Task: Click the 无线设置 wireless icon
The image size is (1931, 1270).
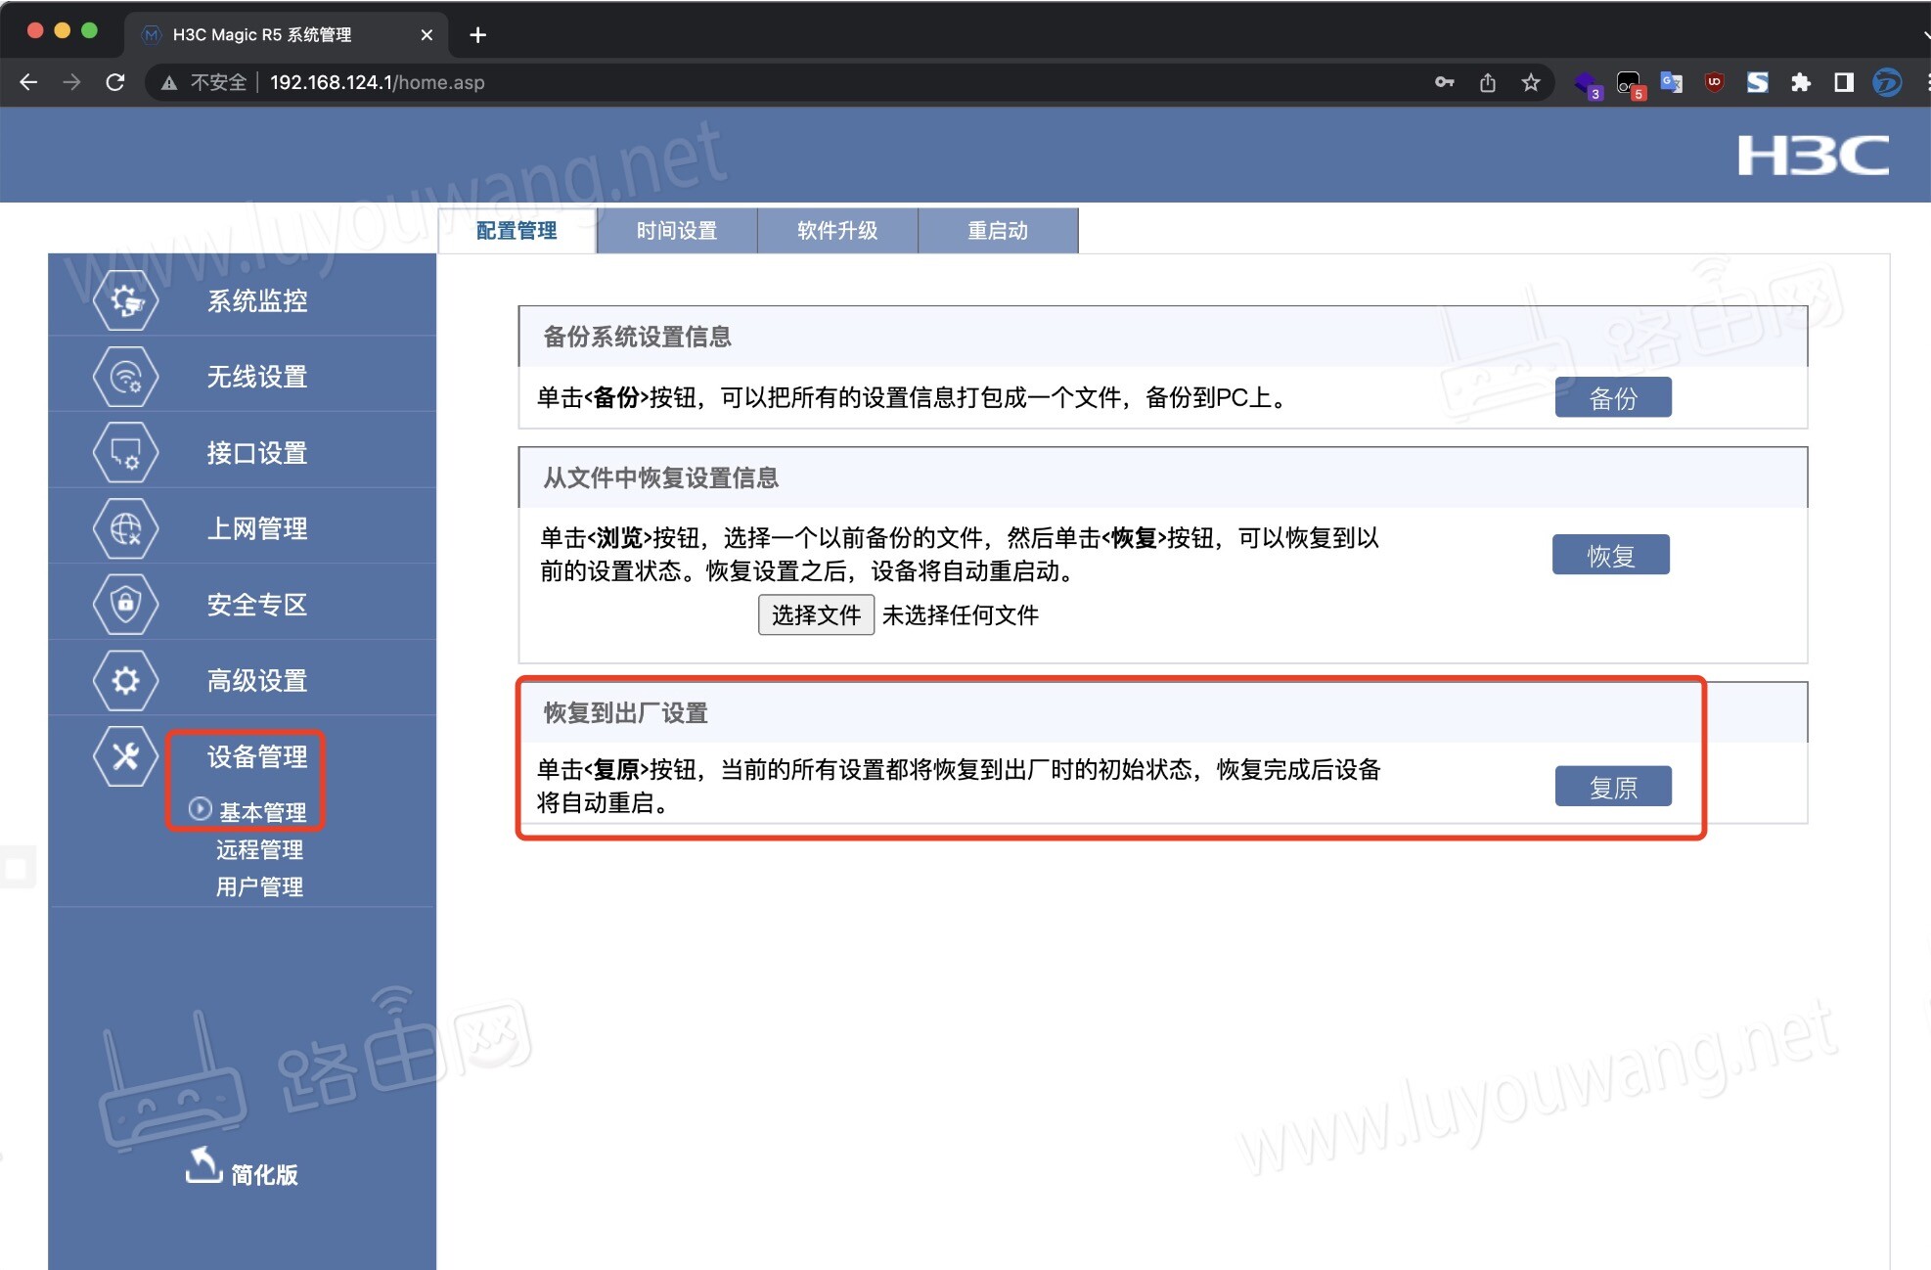Action: pyautogui.click(x=125, y=376)
